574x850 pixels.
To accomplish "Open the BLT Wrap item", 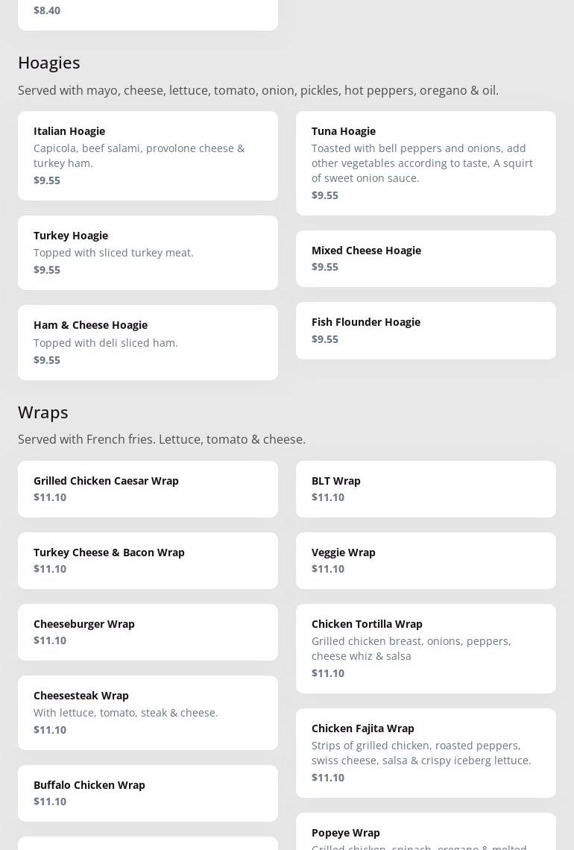I will [x=426, y=489].
